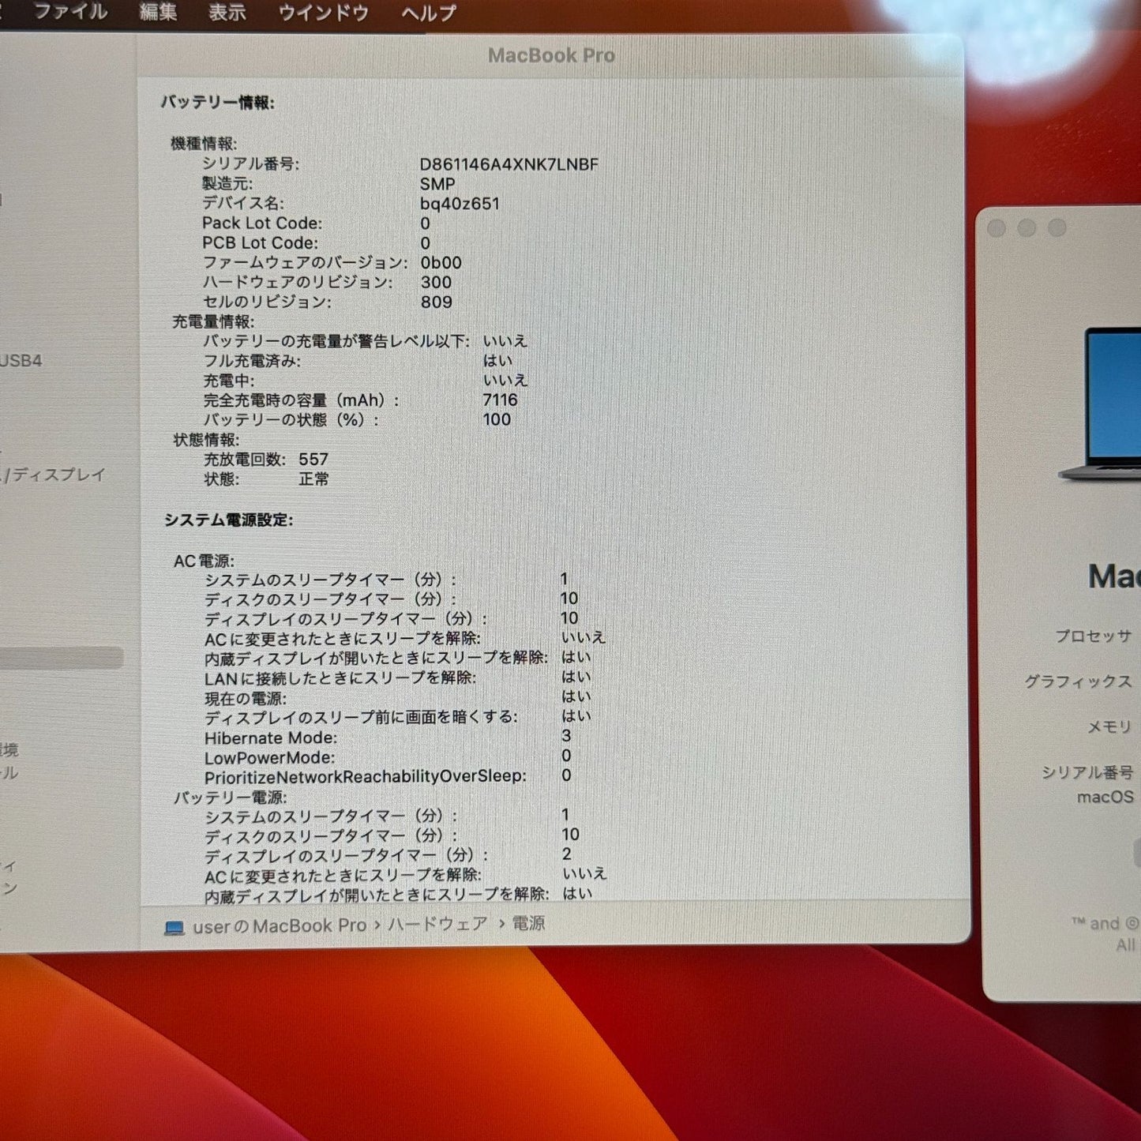Click the full charge capacity value 7116
This screenshot has height=1141, width=1141.
500,400
